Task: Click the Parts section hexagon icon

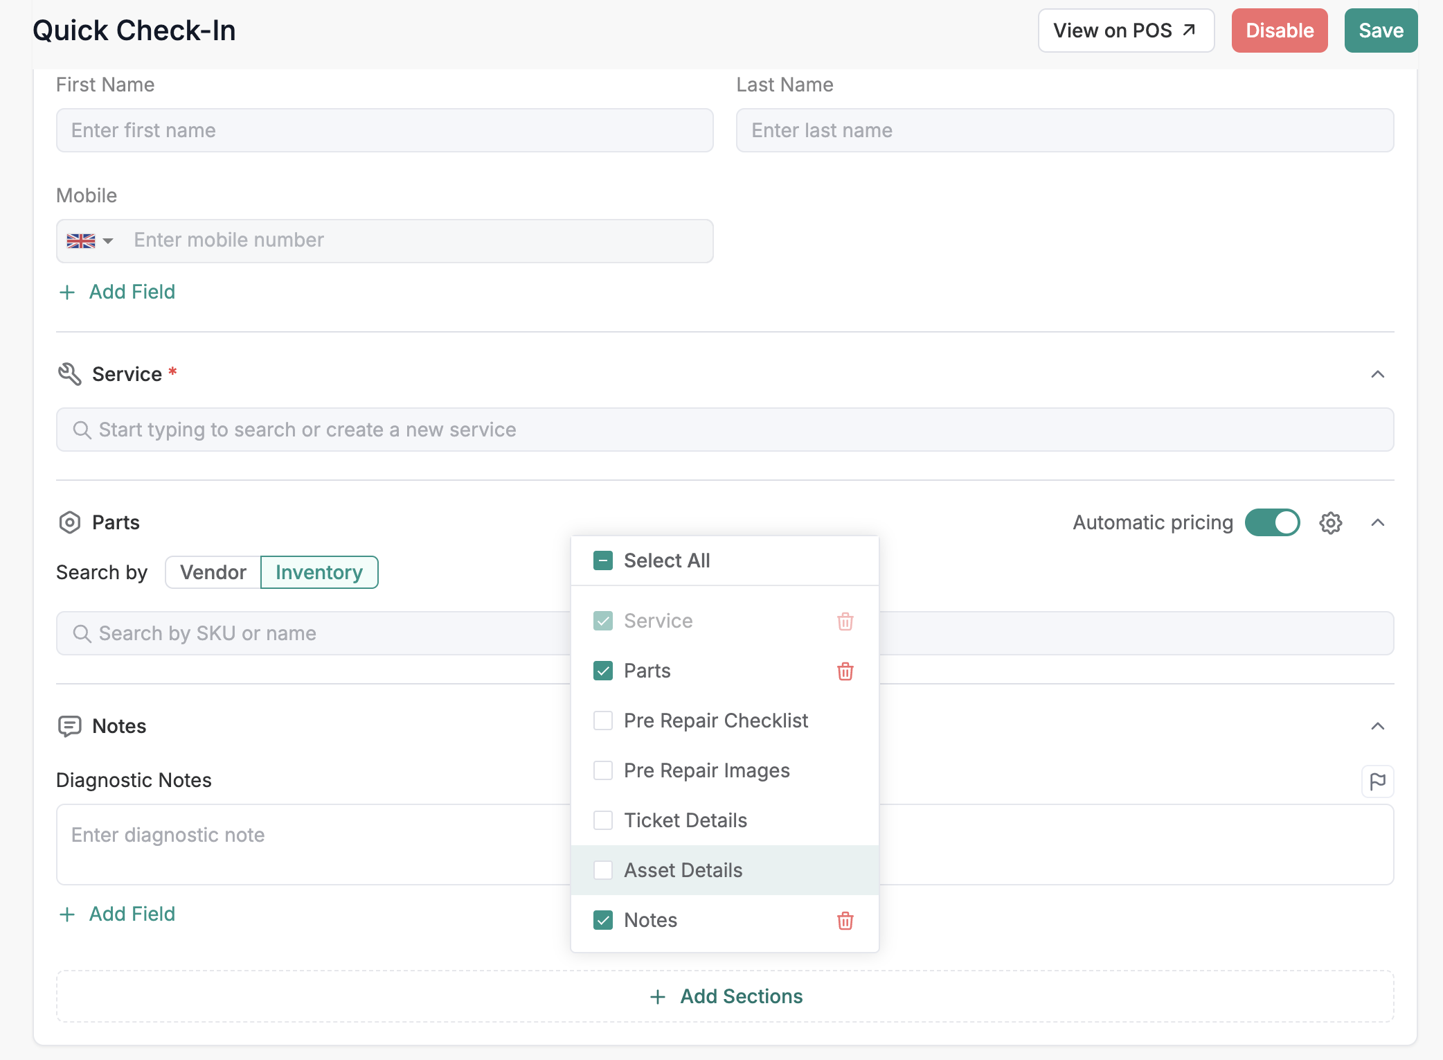Action: 69,522
